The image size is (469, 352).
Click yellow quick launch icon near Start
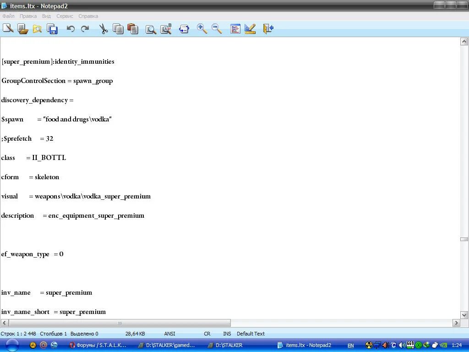33,345
